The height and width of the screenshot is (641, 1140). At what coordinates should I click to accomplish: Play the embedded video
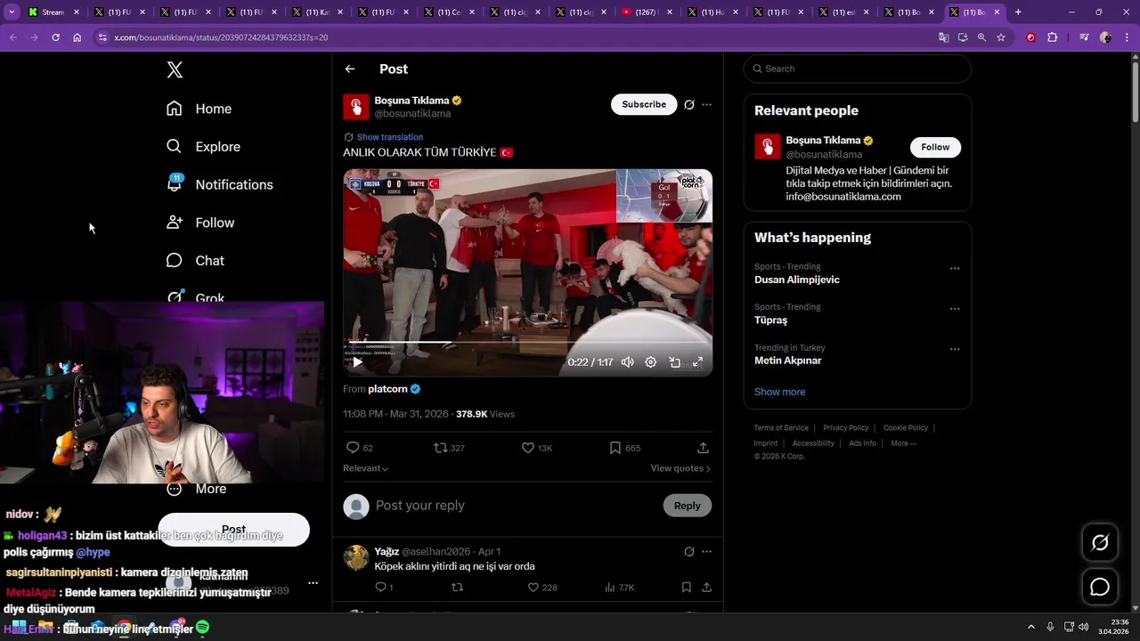click(x=357, y=362)
